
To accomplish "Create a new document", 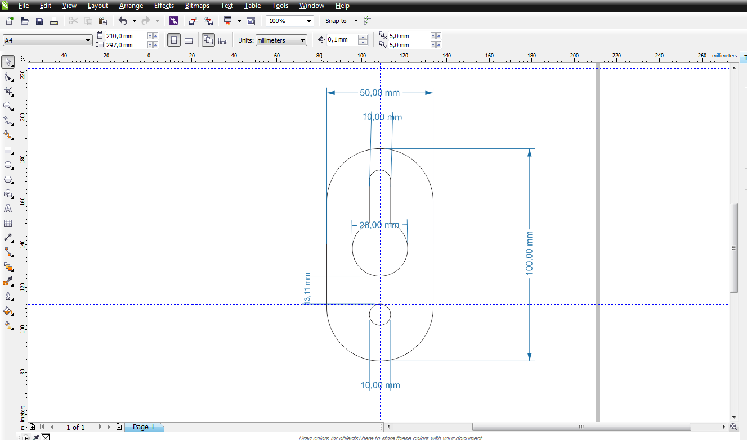I will point(10,21).
